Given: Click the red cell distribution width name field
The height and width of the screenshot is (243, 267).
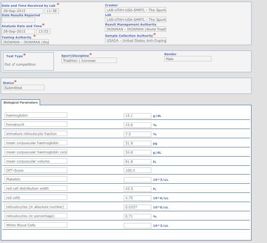Looking at the screenshot, I should pos(36,188).
